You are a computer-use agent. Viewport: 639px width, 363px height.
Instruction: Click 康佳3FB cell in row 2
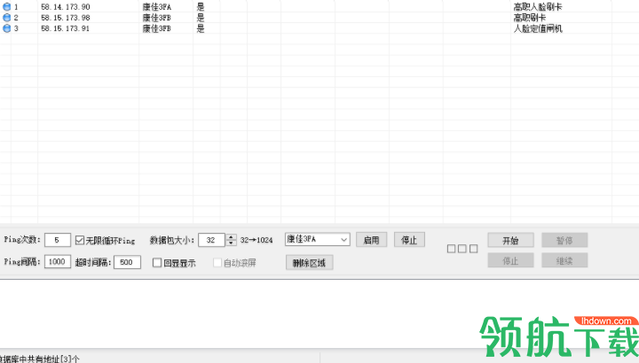(156, 18)
